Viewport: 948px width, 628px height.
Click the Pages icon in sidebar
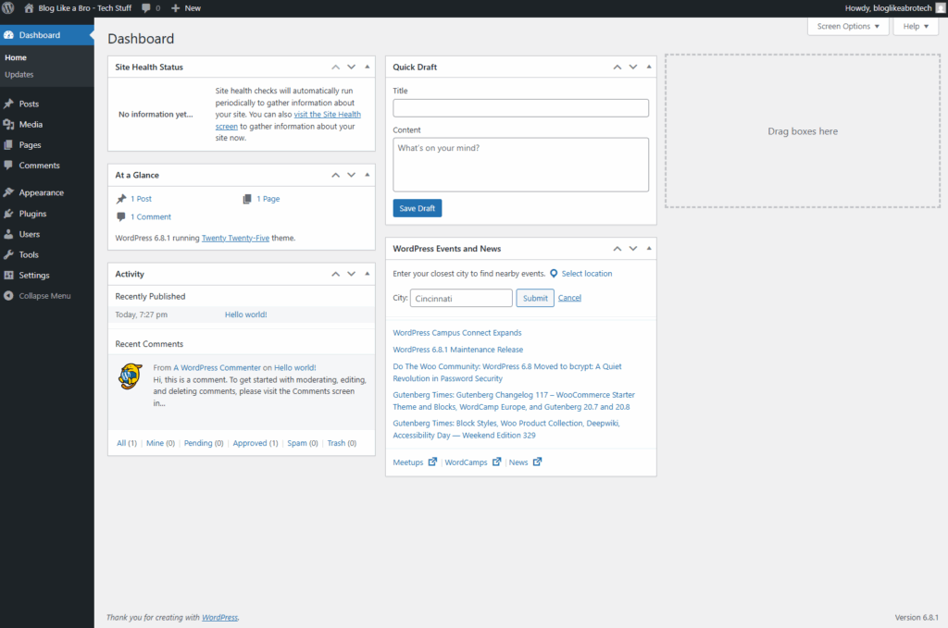tap(8, 145)
